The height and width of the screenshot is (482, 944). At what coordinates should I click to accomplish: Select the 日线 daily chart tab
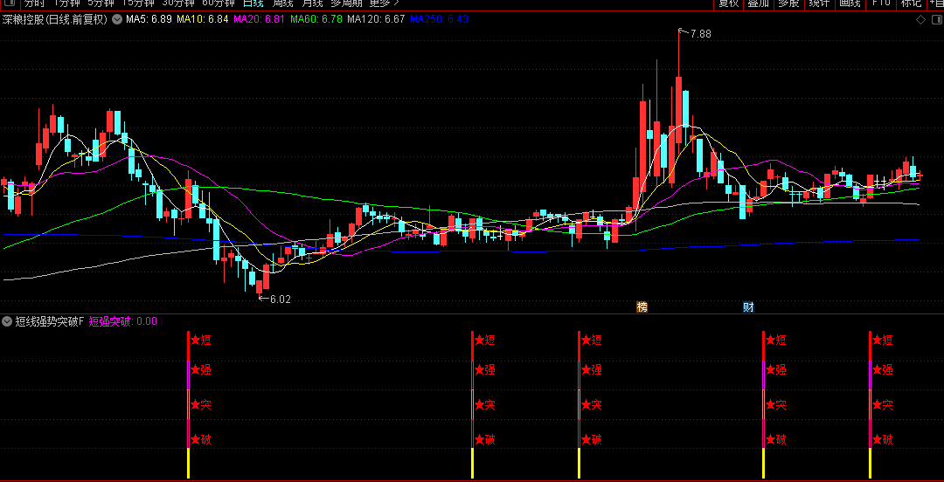253,3
